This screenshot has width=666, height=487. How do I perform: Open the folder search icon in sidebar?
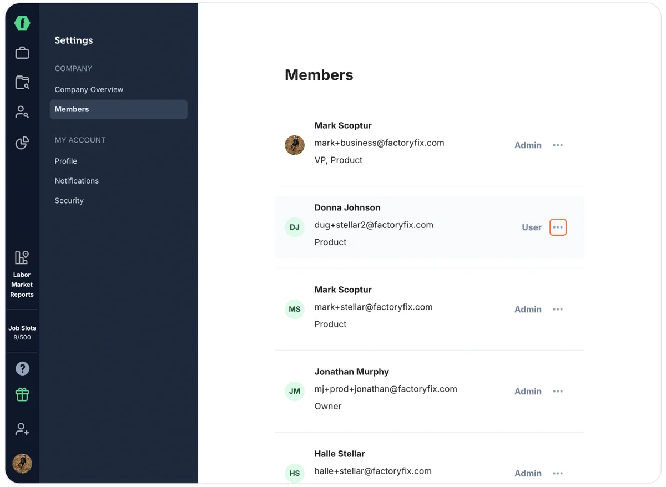[22, 83]
